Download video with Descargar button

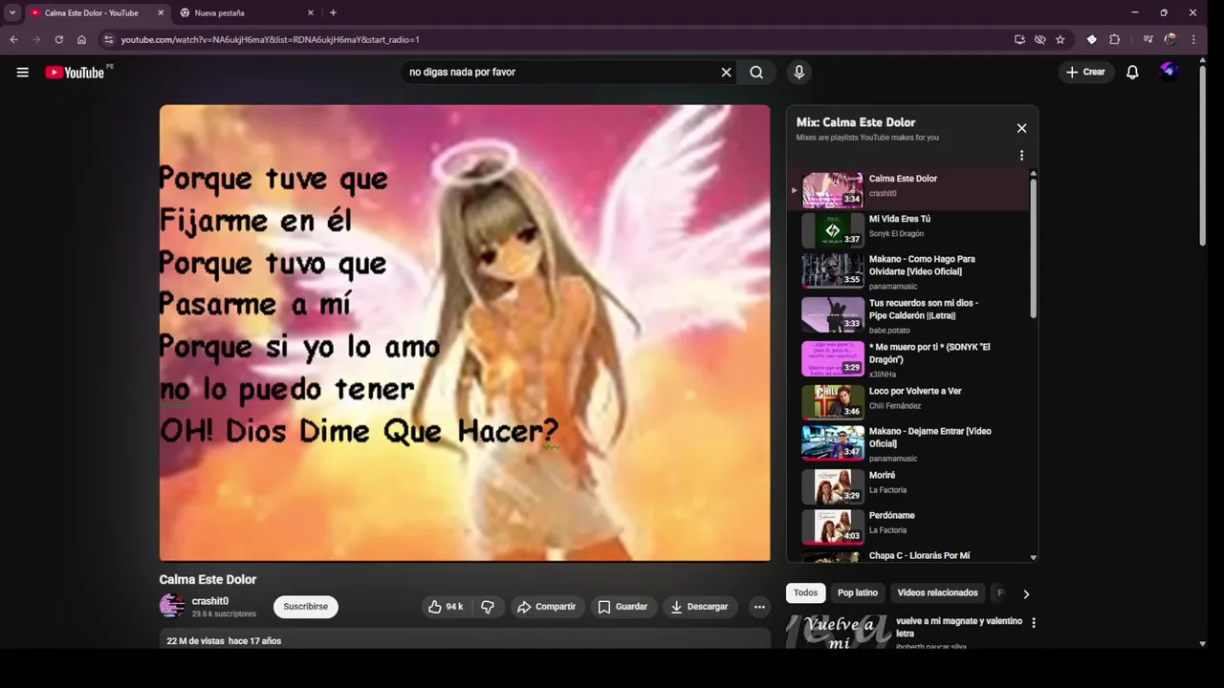click(700, 607)
